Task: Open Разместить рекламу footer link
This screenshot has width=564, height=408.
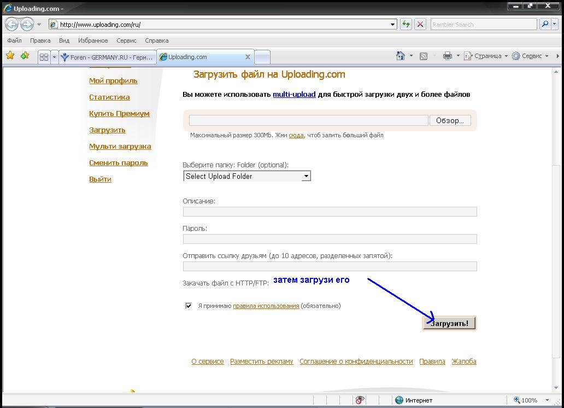Action: 261,361
